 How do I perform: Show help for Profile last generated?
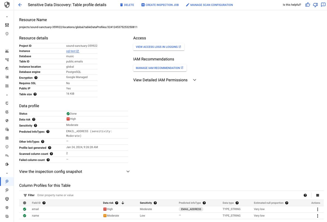click(50, 148)
